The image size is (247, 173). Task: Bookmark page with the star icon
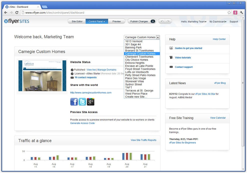coord(229,12)
